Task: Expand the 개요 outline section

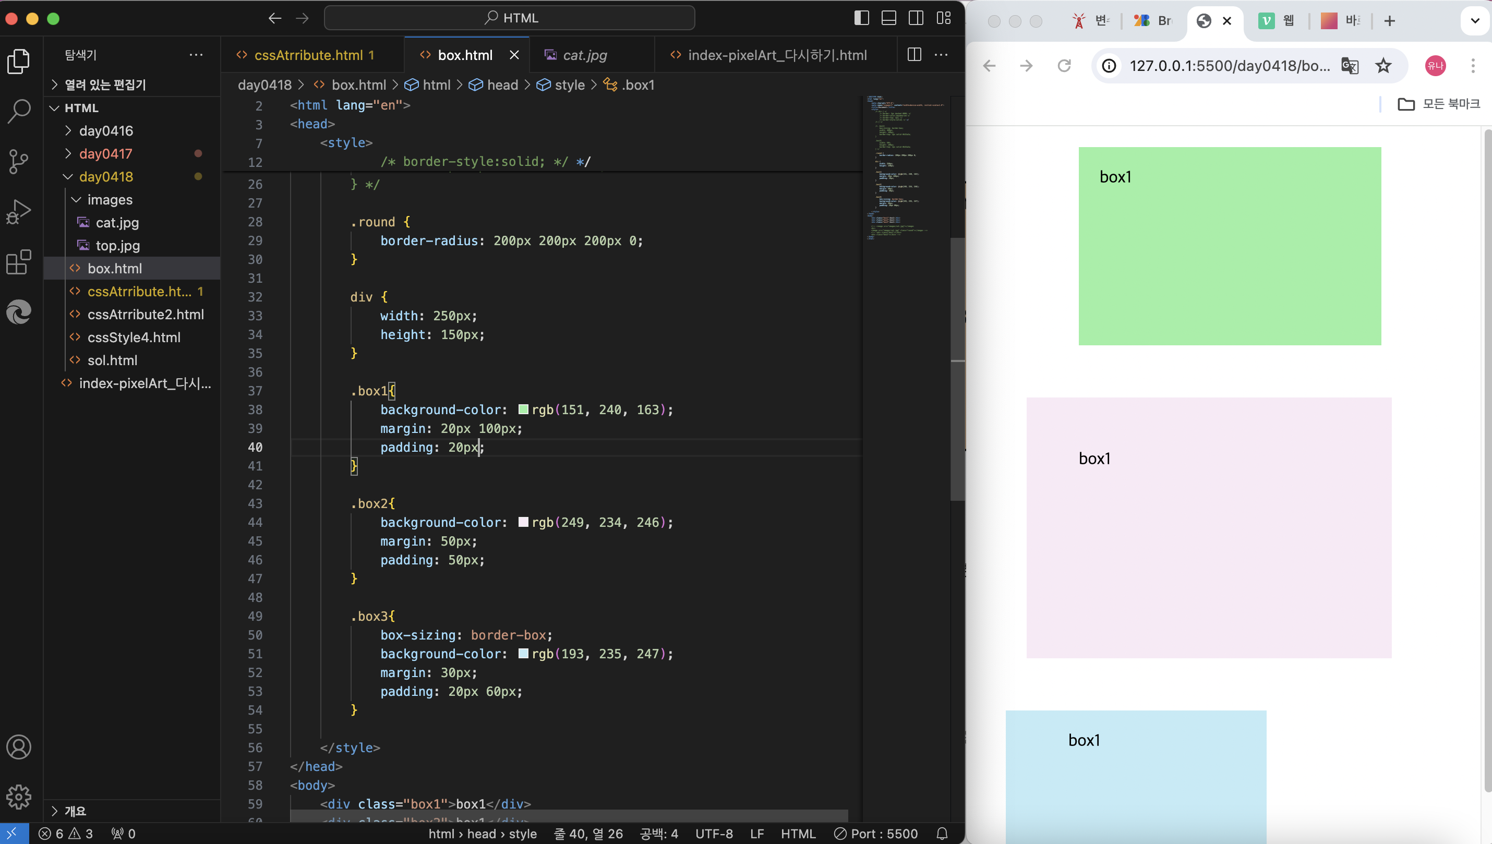Action: [75, 811]
